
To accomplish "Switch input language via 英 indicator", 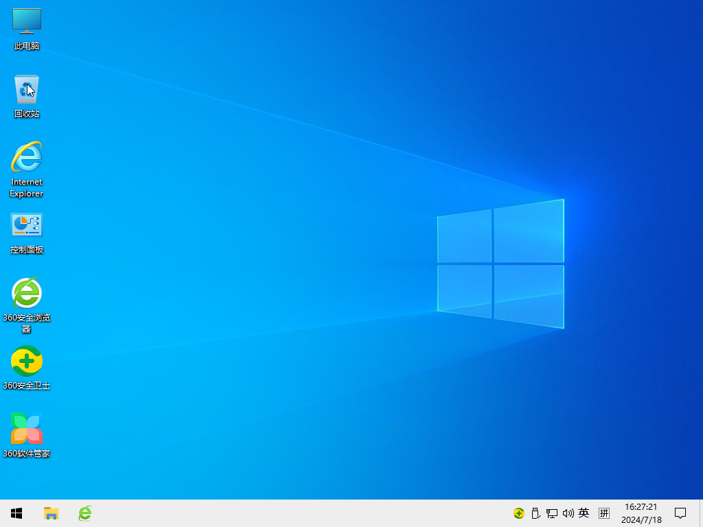I will pos(584,513).
